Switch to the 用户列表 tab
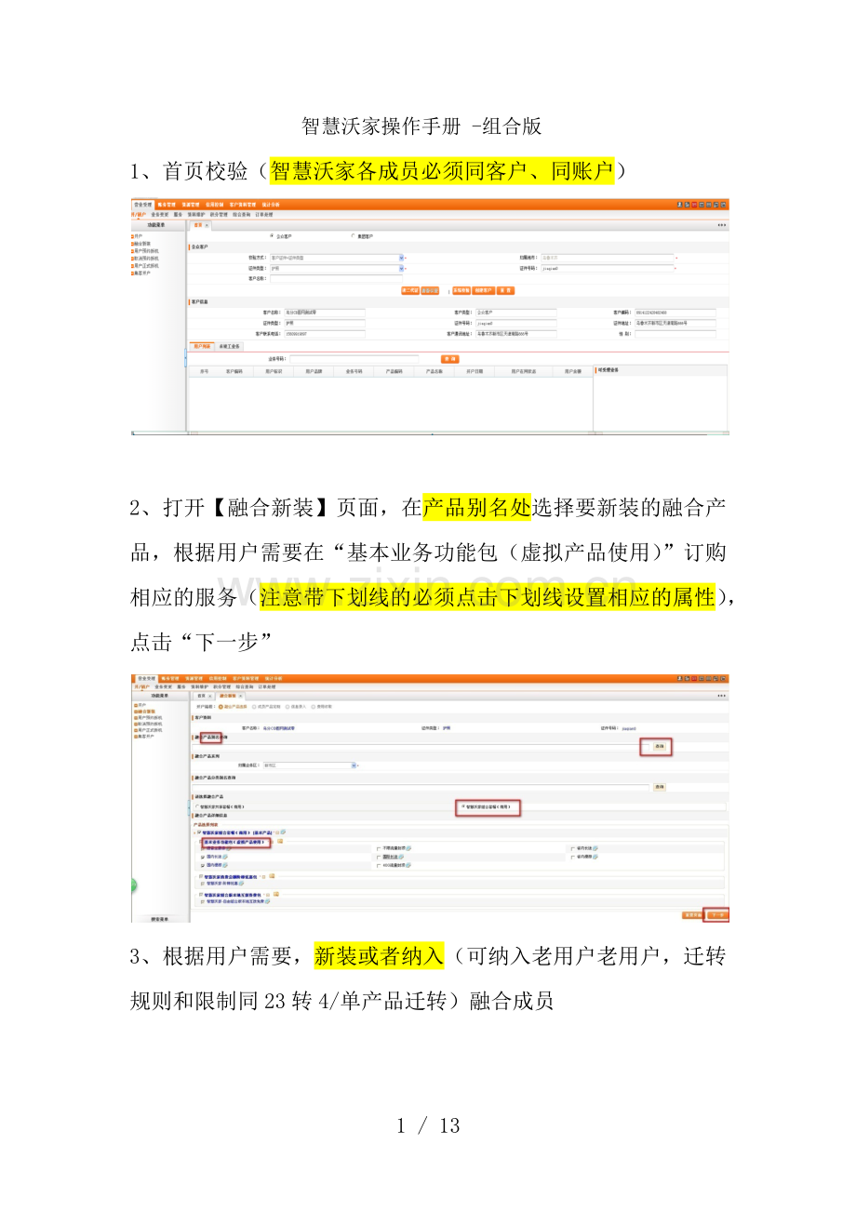 202,346
